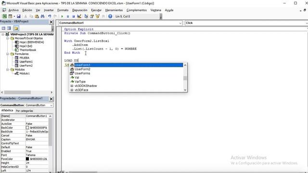Save the project with the floppy disk icon
This screenshot has width=308, height=173.
18,16
